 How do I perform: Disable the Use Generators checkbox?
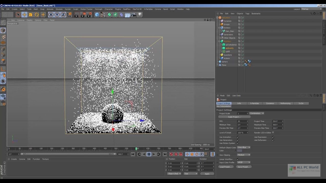(x=238, y=140)
